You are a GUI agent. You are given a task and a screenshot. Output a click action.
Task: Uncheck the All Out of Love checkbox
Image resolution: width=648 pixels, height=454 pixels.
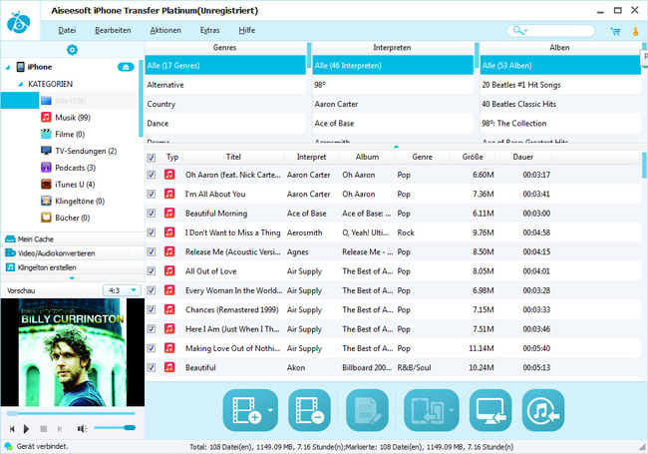[x=152, y=270]
